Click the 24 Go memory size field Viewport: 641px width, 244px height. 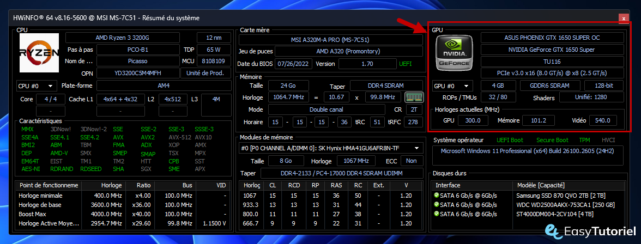coord(289,86)
